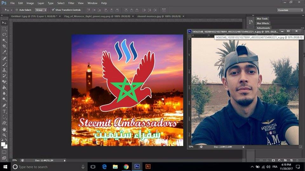Open the Filter menu
305x171 pixels.
point(71,3)
